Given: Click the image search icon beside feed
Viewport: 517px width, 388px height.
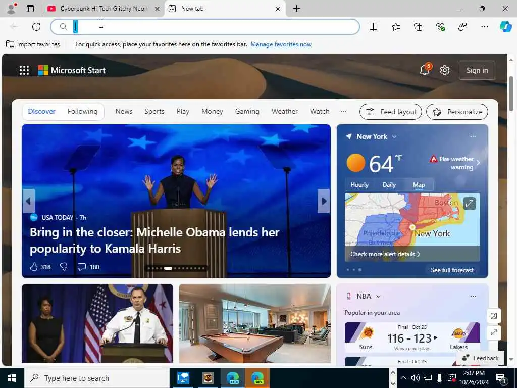Looking at the screenshot, I should (x=494, y=316).
